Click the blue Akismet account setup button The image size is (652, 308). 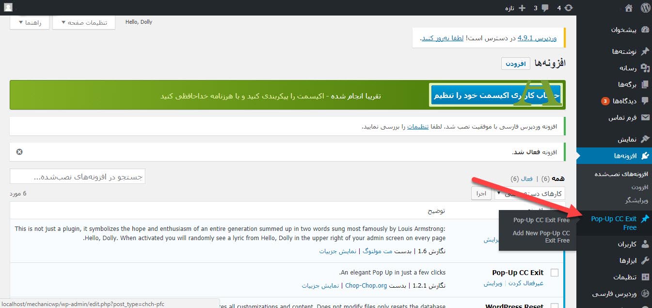(x=495, y=95)
